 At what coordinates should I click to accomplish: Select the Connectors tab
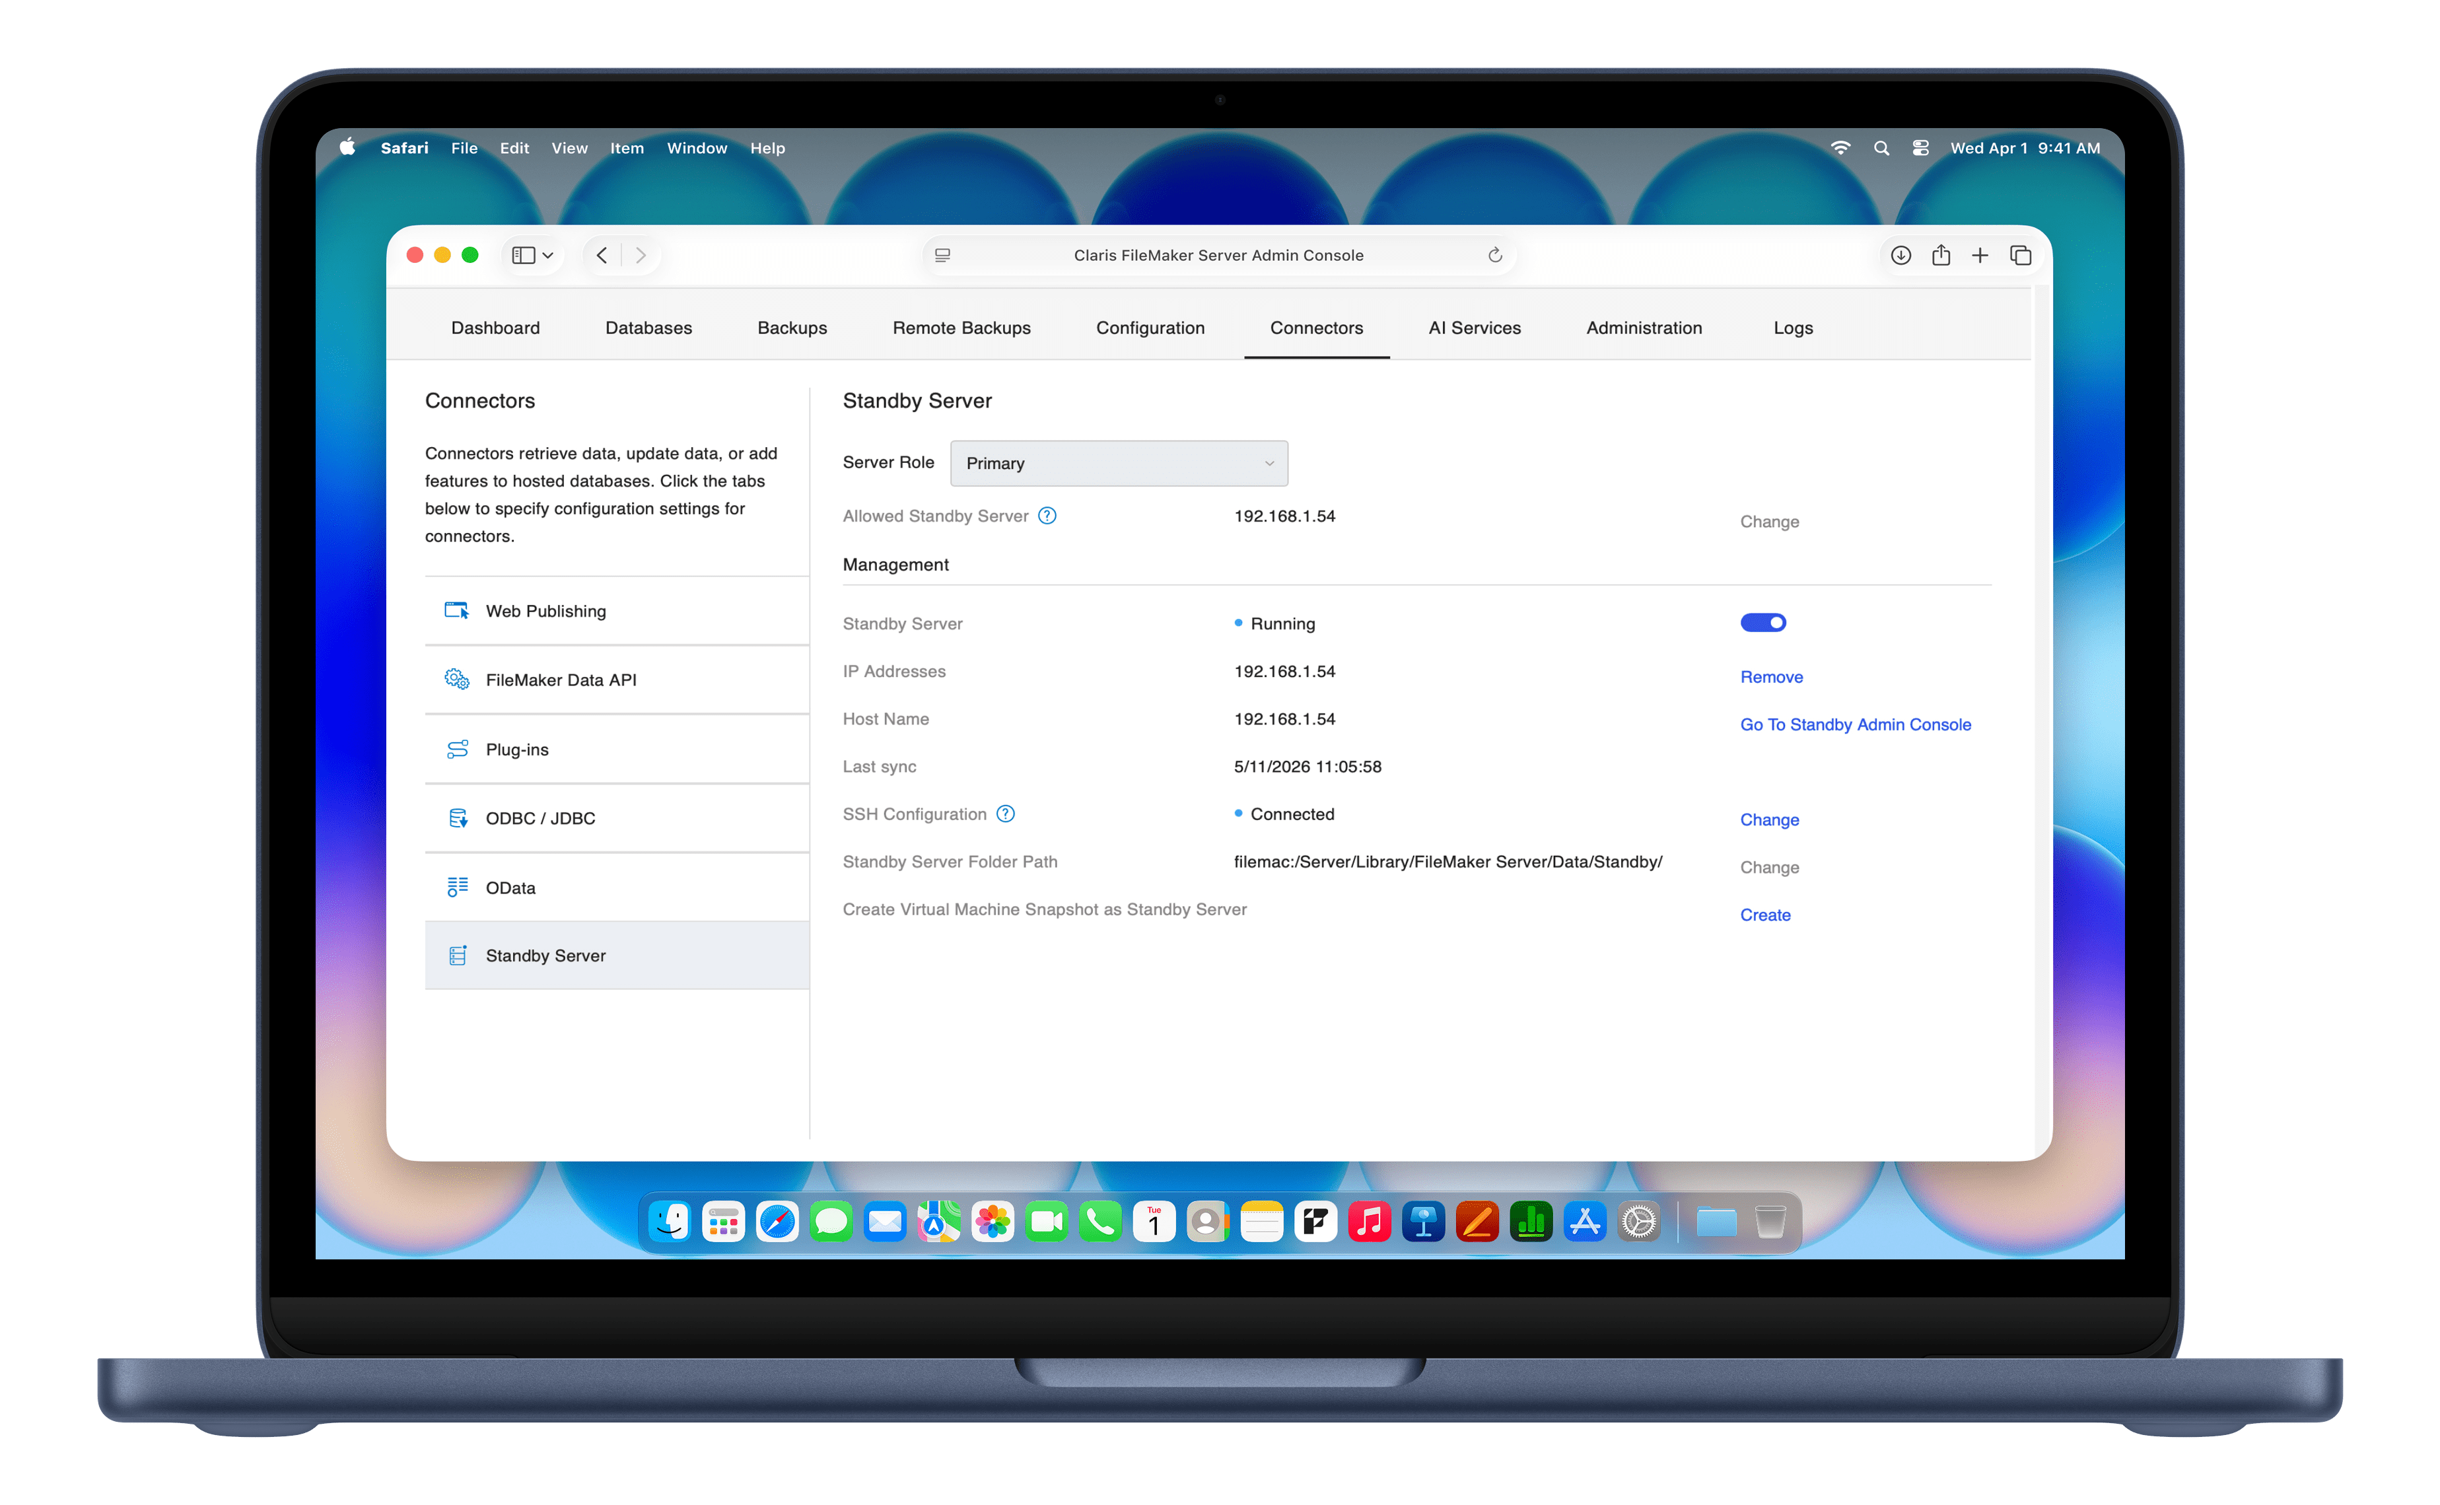pyautogui.click(x=1315, y=328)
